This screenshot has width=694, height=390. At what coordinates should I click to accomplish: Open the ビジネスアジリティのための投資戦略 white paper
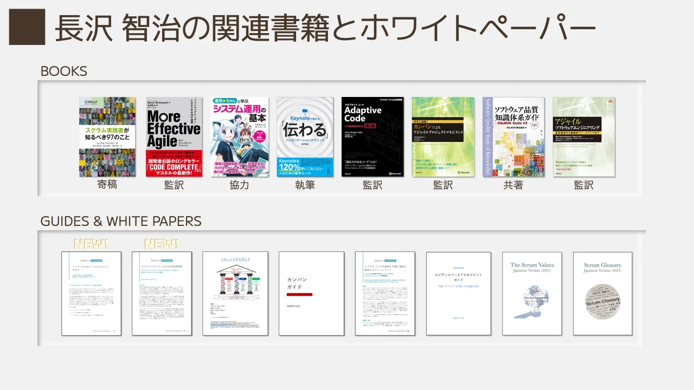pyautogui.click(x=162, y=294)
